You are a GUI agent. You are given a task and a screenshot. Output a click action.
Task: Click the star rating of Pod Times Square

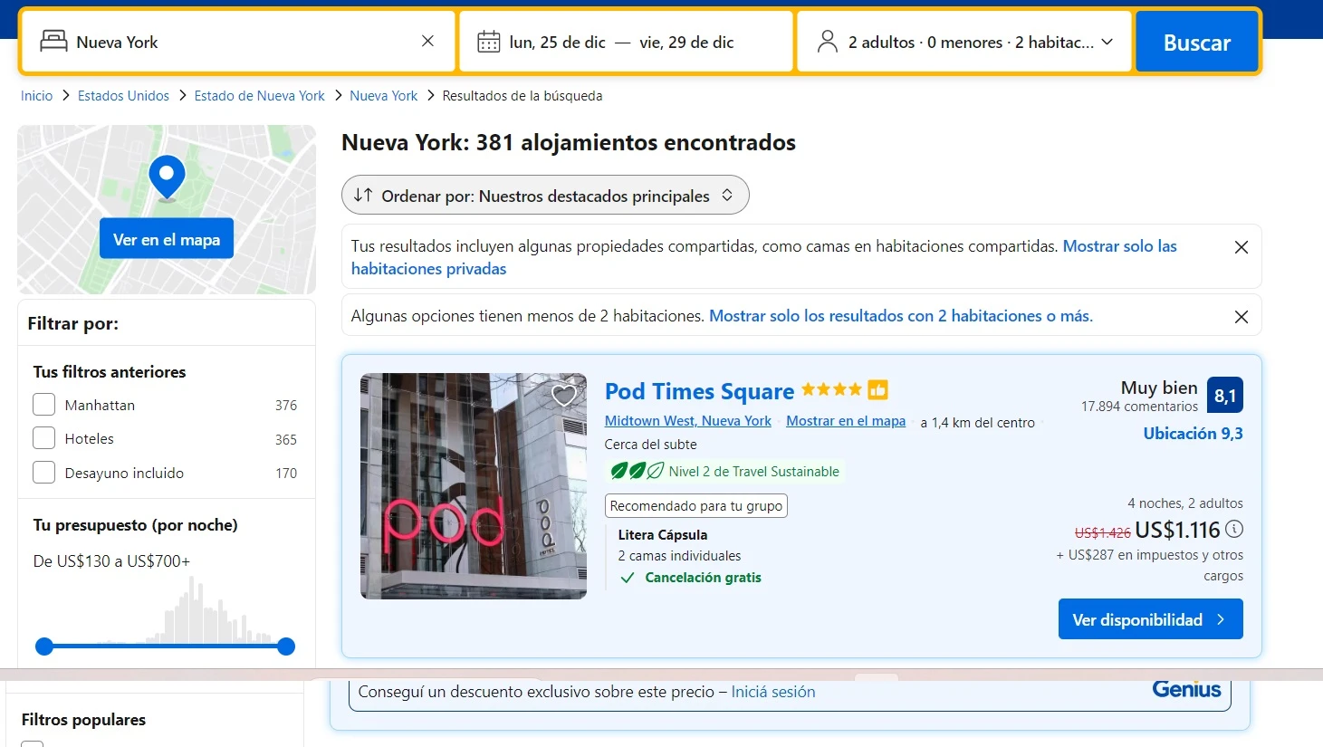coord(831,389)
